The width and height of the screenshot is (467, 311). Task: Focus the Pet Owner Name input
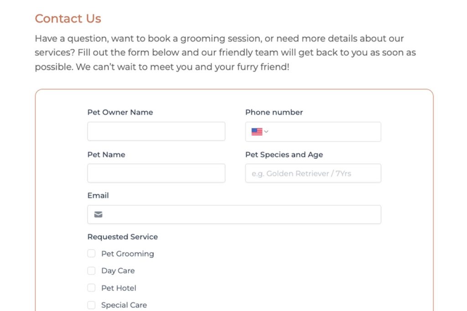tap(156, 131)
